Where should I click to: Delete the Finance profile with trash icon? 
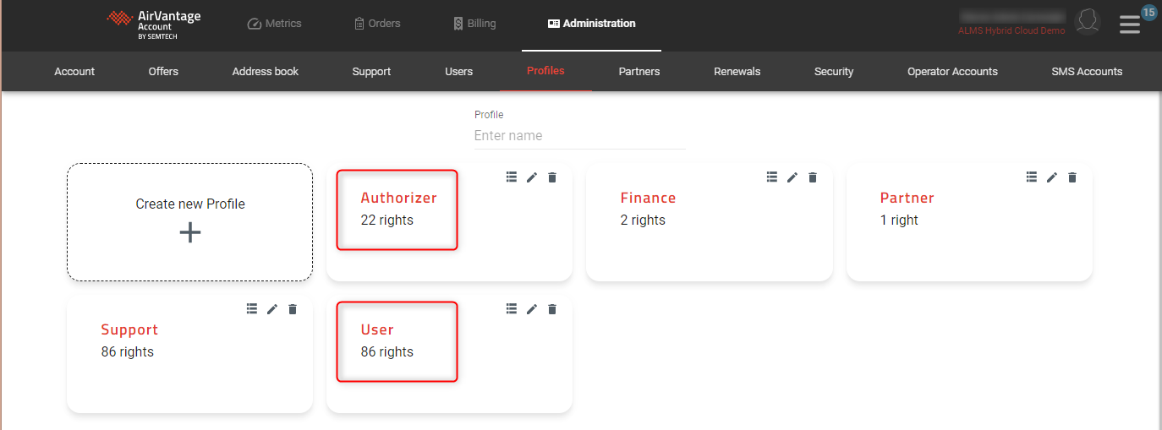coord(812,177)
